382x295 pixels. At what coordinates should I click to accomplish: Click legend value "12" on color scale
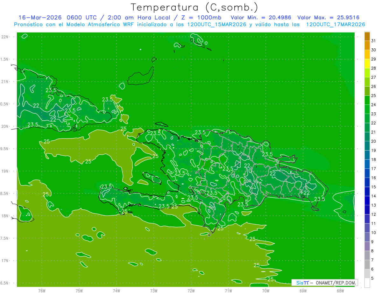(x=374, y=214)
